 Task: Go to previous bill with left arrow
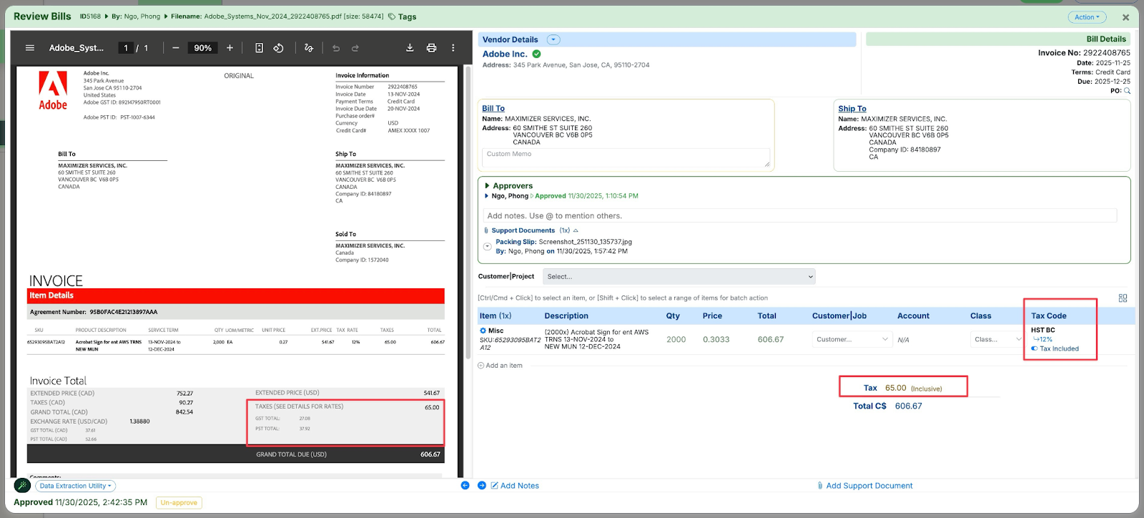coord(465,485)
